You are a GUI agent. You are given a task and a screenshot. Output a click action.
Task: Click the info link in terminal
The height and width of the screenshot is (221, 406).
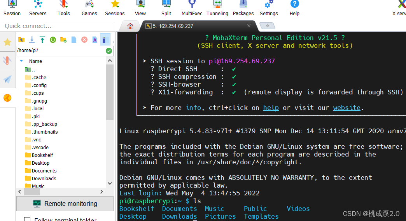pos(193,108)
